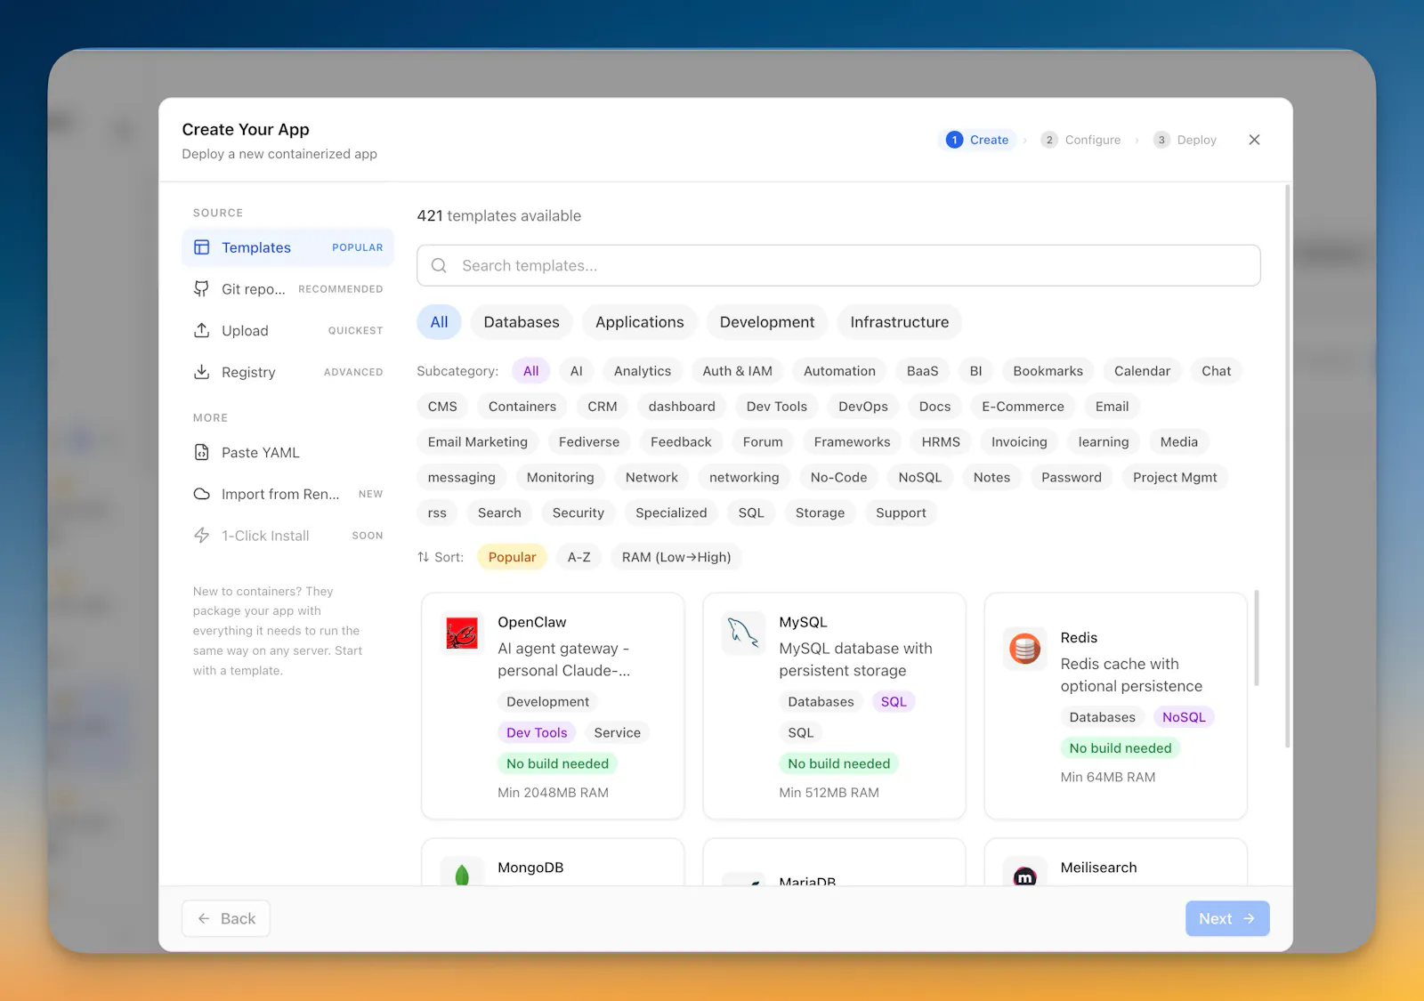Screen dimensions: 1424x1001
Task: Filter by the Security subcategory
Action: (x=578, y=513)
